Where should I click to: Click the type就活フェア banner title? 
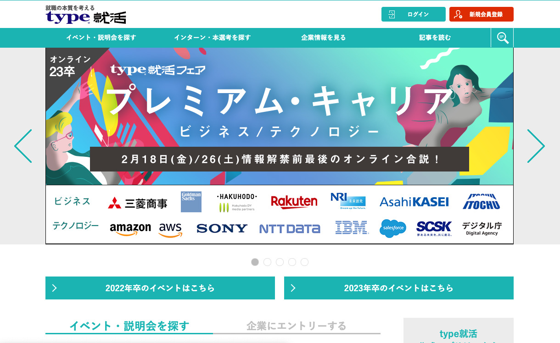[x=157, y=70]
